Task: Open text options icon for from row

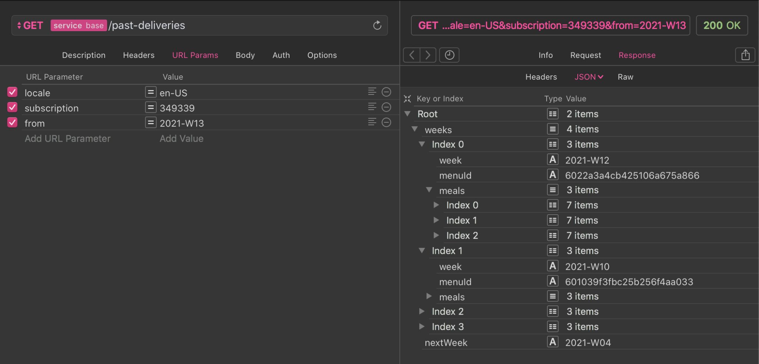Action: click(x=372, y=122)
